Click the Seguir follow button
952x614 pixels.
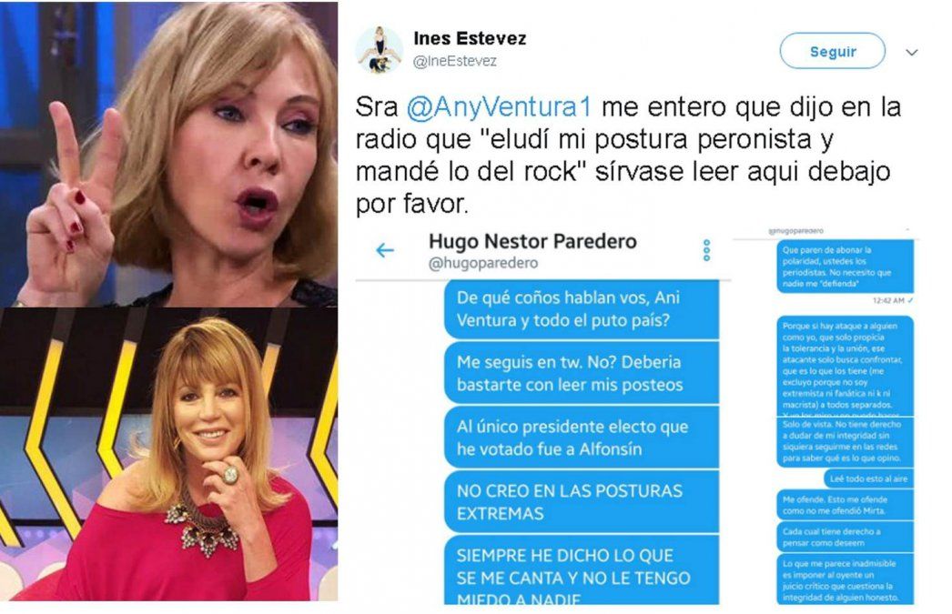coord(832,51)
